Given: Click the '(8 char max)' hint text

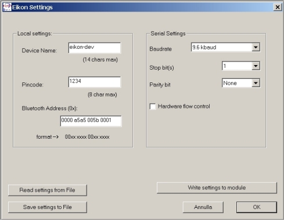Looking at the screenshot, I should click(x=102, y=95).
